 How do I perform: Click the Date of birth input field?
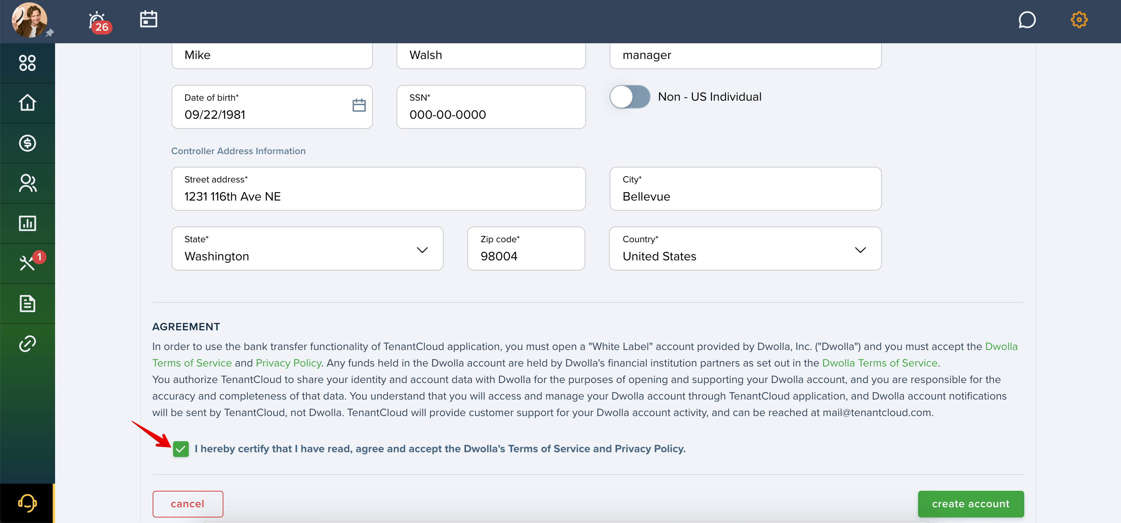pyautogui.click(x=271, y=107)
